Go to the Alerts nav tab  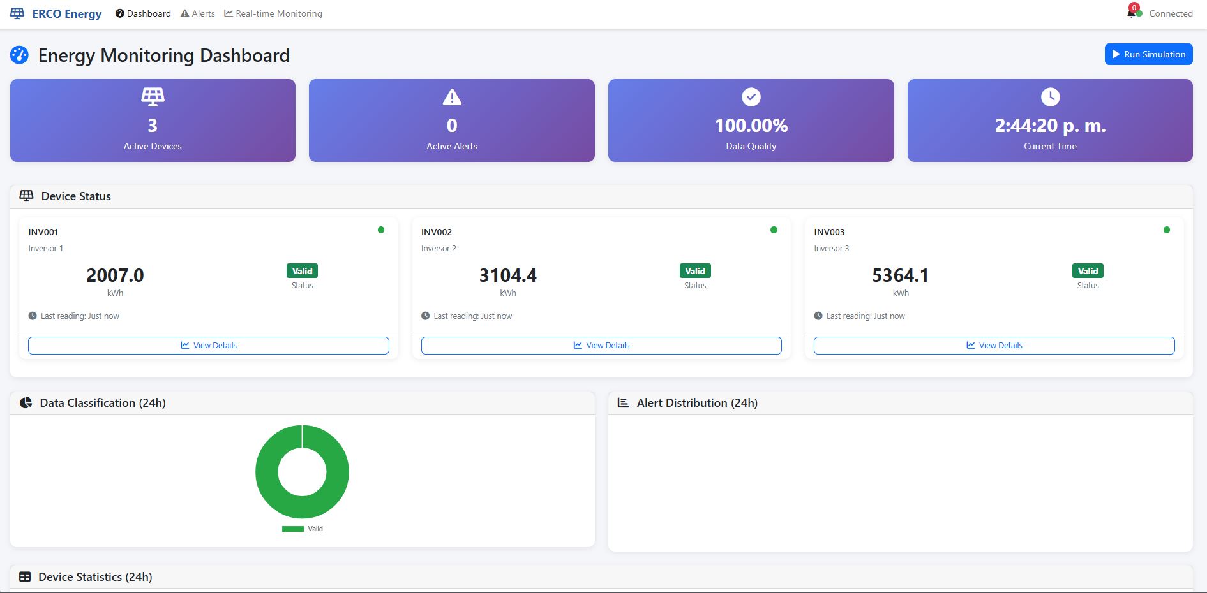click(x=198, y=13)
